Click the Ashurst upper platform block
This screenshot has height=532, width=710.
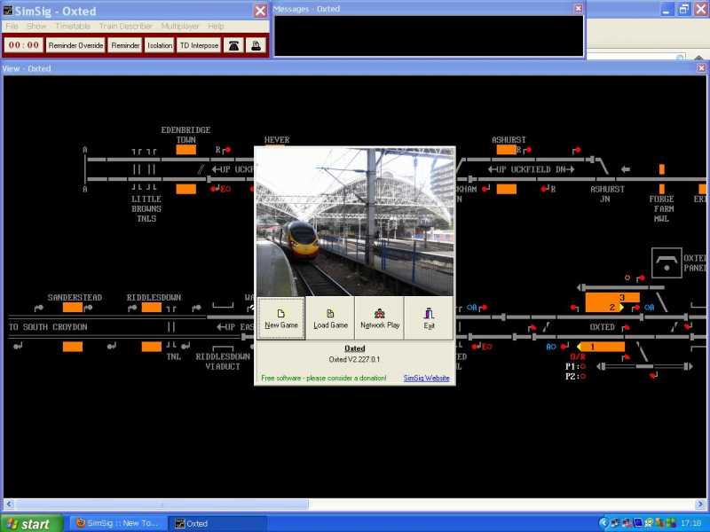[x=506, y=150]
